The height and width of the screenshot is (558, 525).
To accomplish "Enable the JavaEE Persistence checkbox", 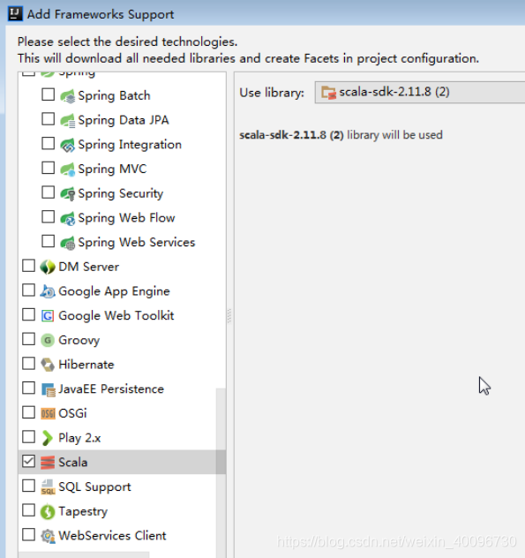I will pos(28,388).
